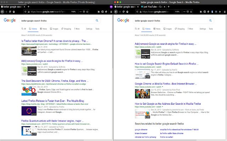Play Mozilla blog purple Firefox thumbnail

pyautogui.click(x=29, y=111)
